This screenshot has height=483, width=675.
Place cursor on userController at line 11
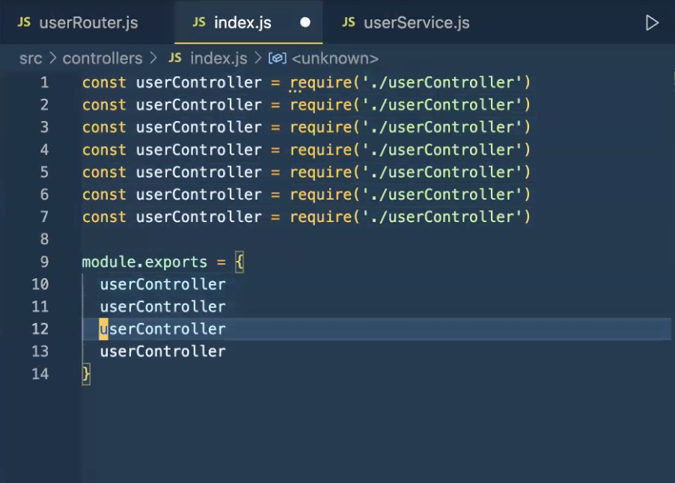point(162,307)
